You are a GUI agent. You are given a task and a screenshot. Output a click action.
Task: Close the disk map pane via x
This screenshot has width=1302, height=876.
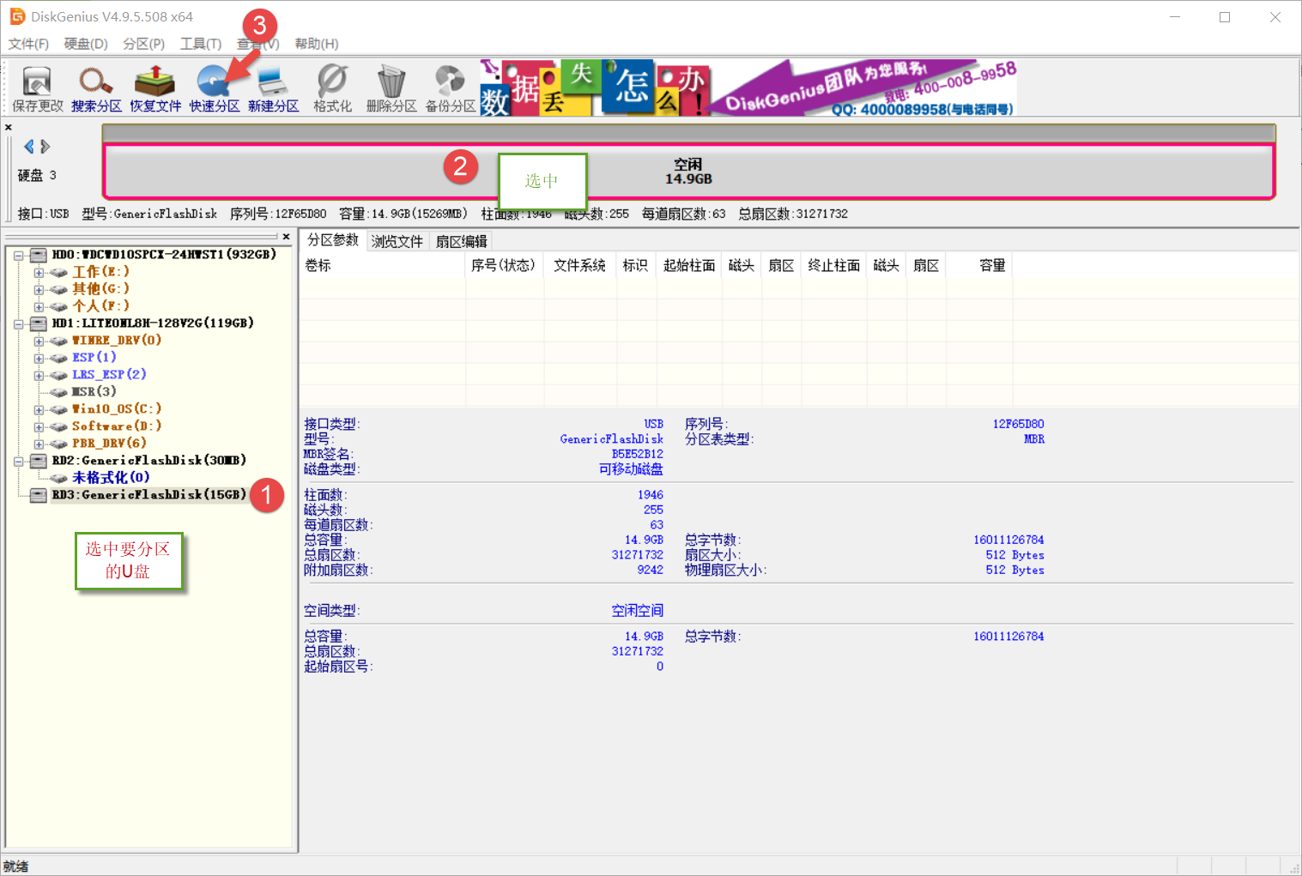[x=9, y=128]
